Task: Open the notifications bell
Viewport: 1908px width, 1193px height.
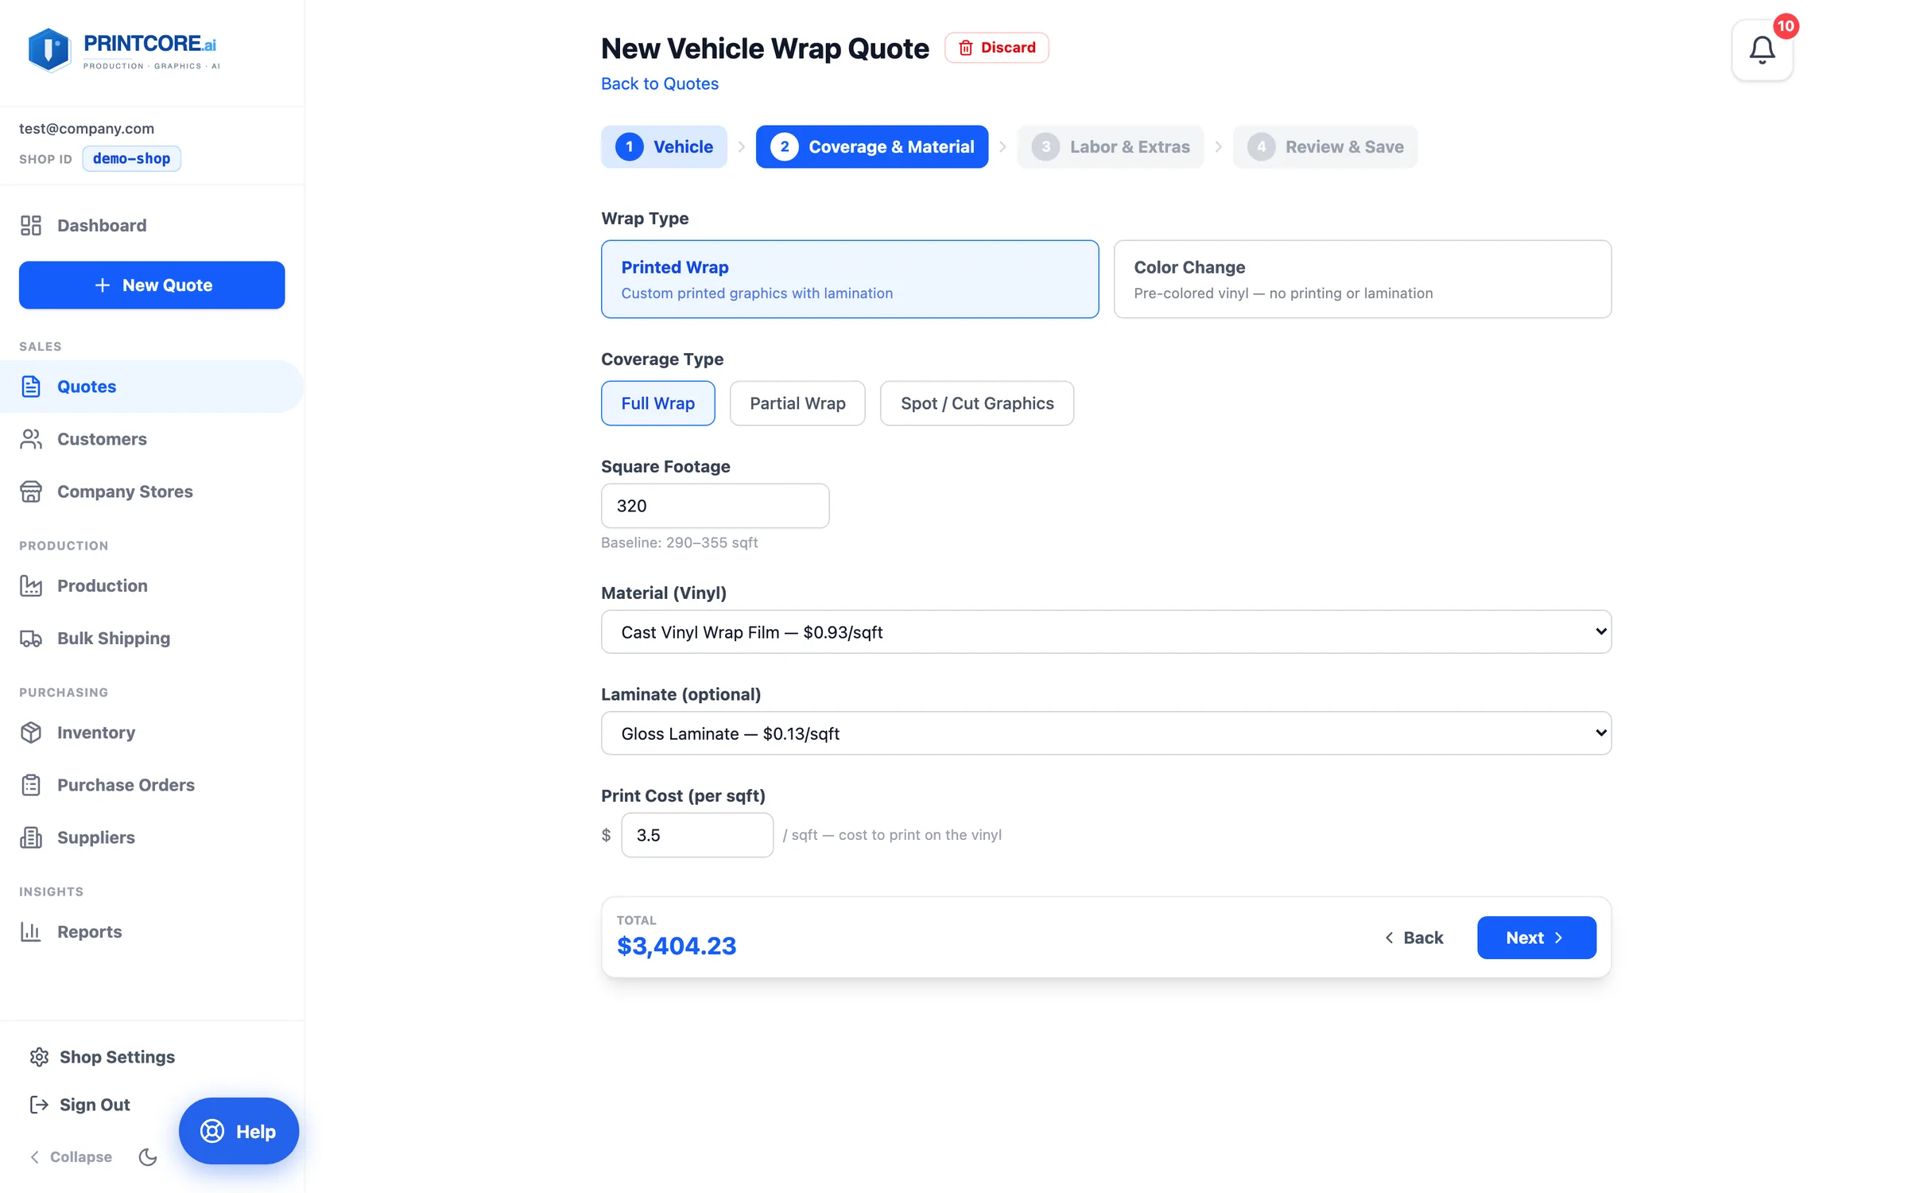Action: pyautogui.click(x=1762, y=50)
